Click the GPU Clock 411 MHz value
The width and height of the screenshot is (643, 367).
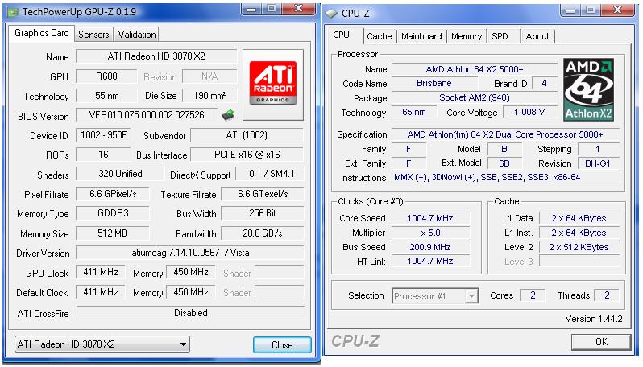(101, 272)
